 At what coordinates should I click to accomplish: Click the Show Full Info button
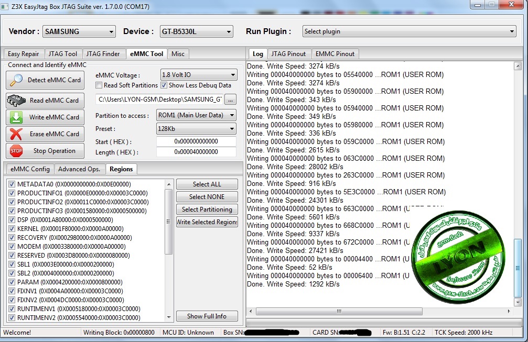tap(207, 316)
